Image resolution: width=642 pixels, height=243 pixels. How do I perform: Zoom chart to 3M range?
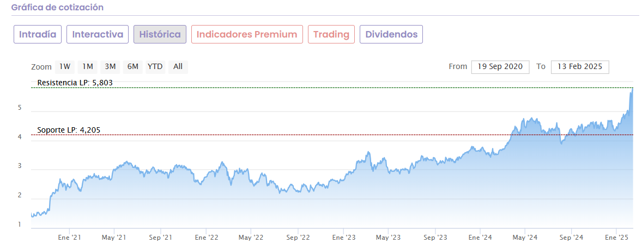(x=111, y=67)
